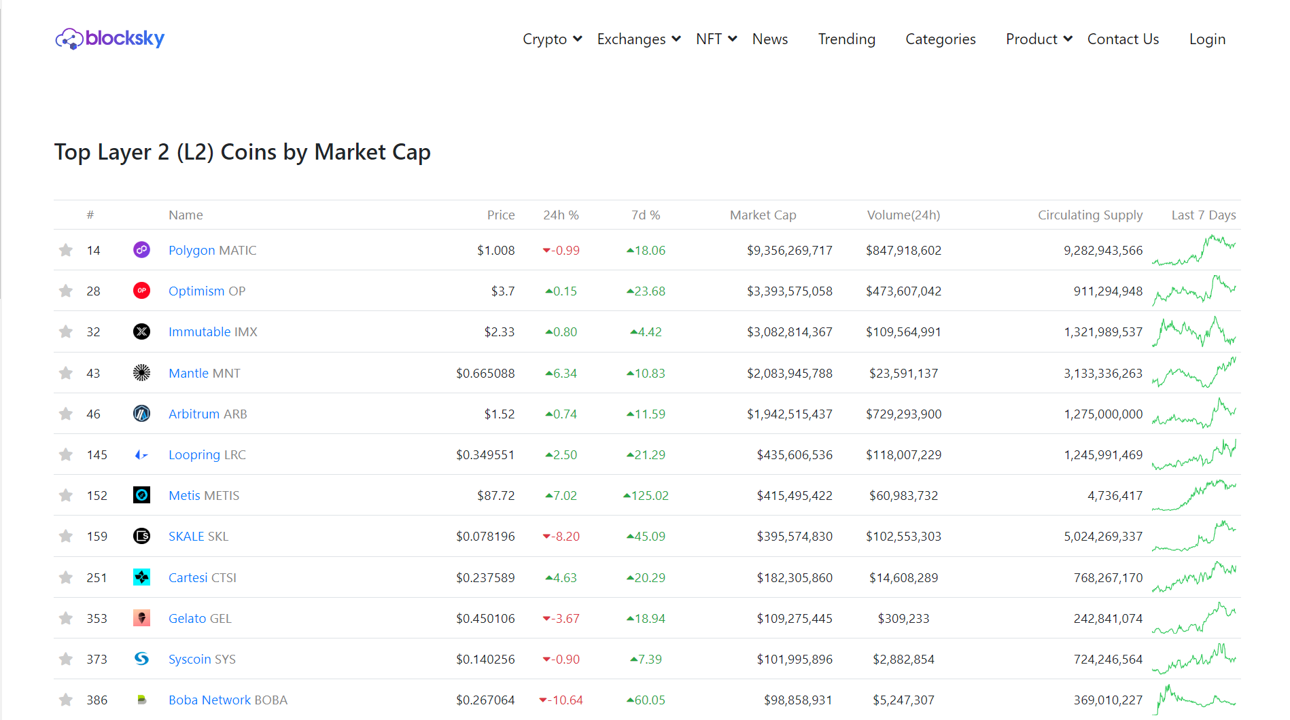Favorite Cartesi with its star
Viewport: 1290px width, 720px height.
[x=66, y=577]
